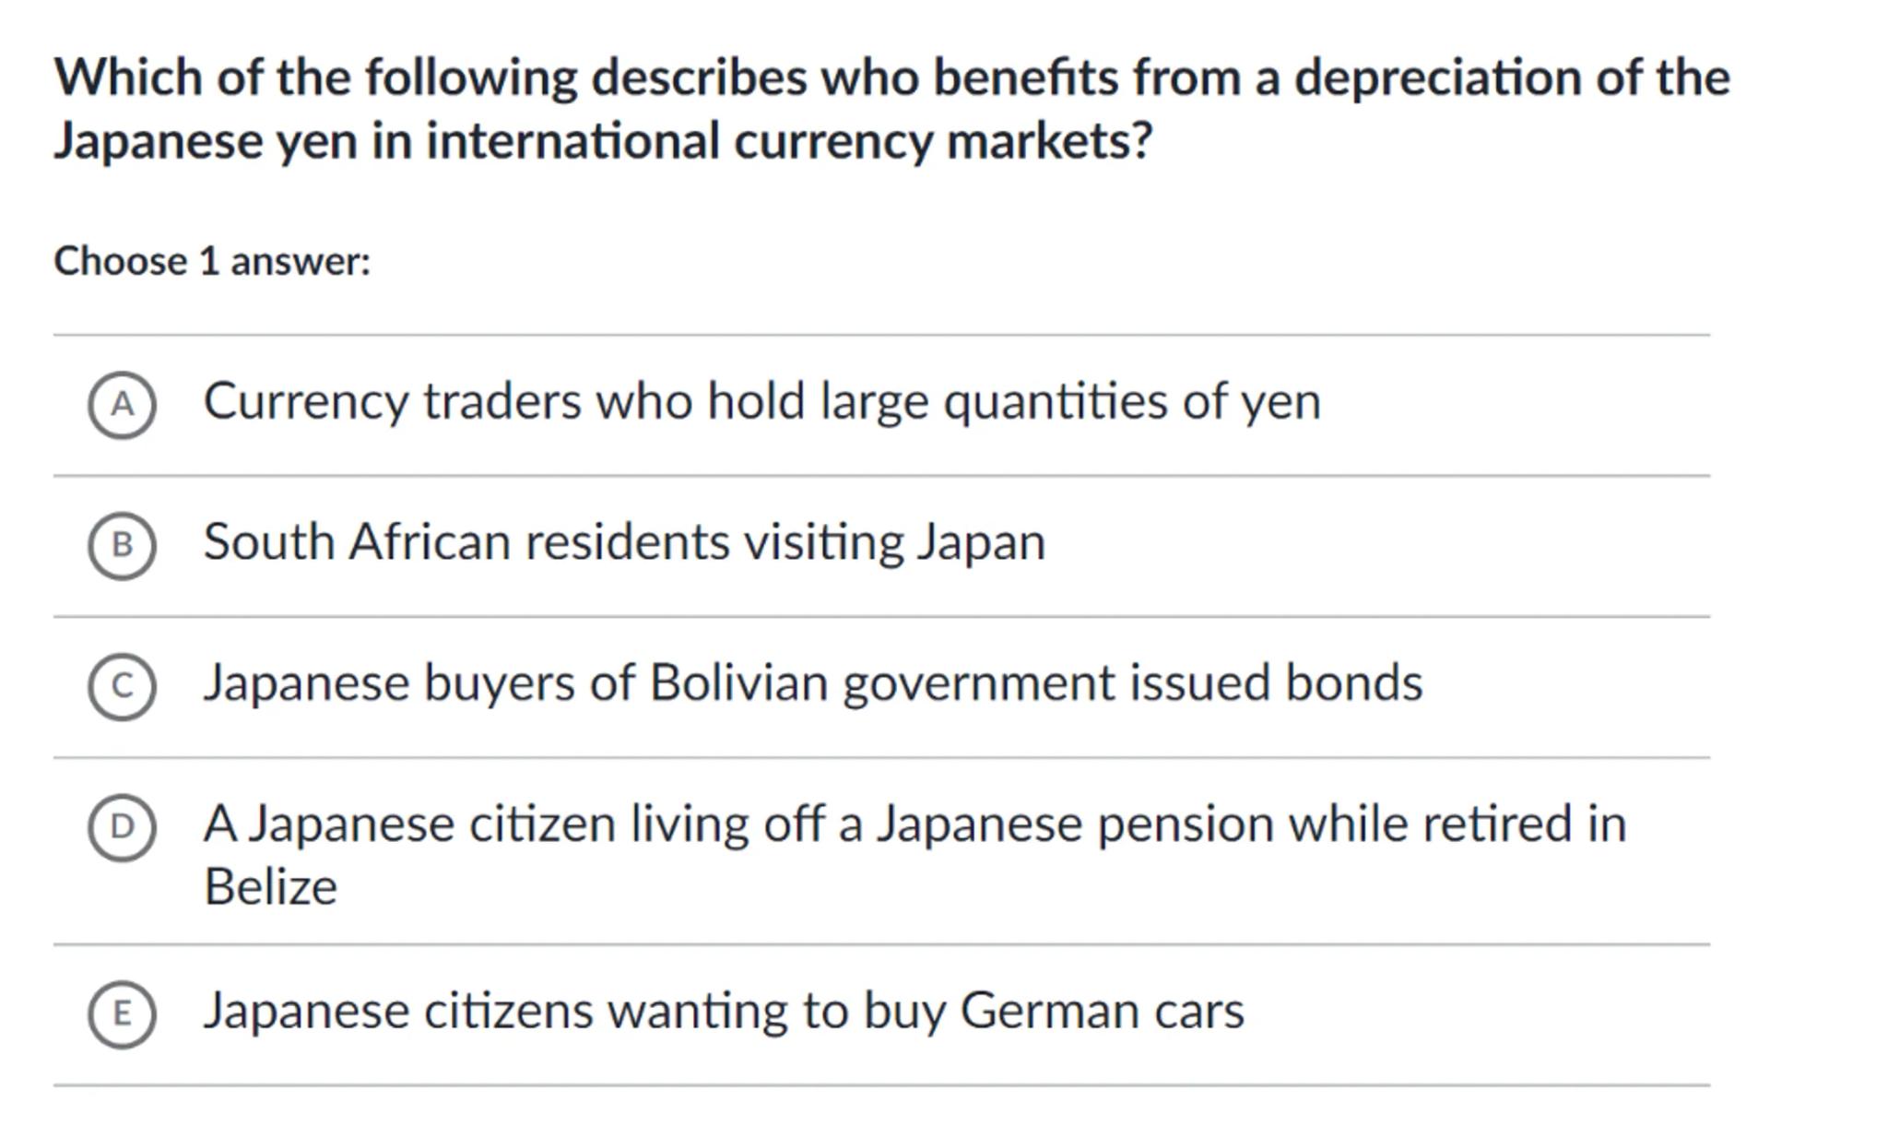Select the Japanese pension retiree answer text
Image resolution: width=1888 pixels, height=1138 pixels.
(x=914, y=824)
